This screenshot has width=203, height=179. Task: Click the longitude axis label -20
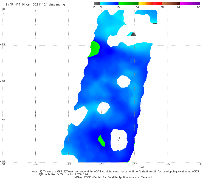point(68,164)
